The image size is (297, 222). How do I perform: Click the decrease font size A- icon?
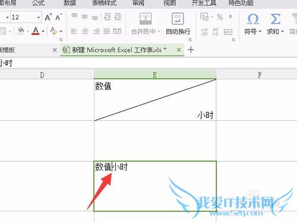click(x=59, y=17)
